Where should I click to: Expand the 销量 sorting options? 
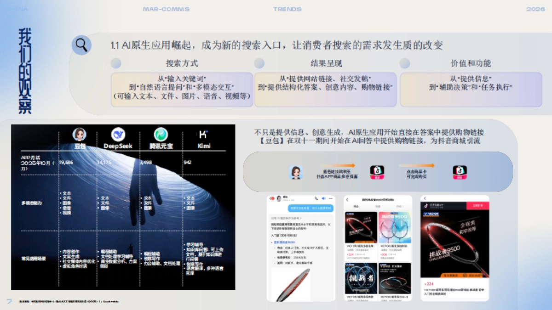coord(377,206)
